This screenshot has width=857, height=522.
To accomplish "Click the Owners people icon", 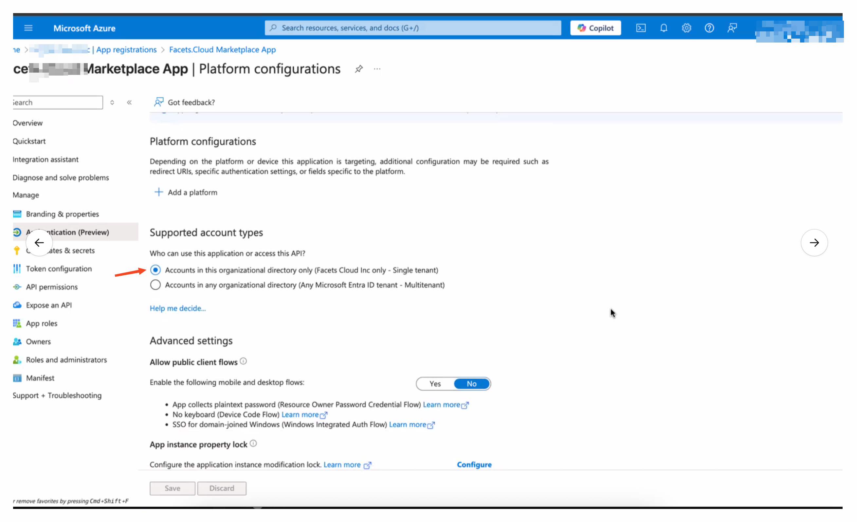I will coord(17,342).
